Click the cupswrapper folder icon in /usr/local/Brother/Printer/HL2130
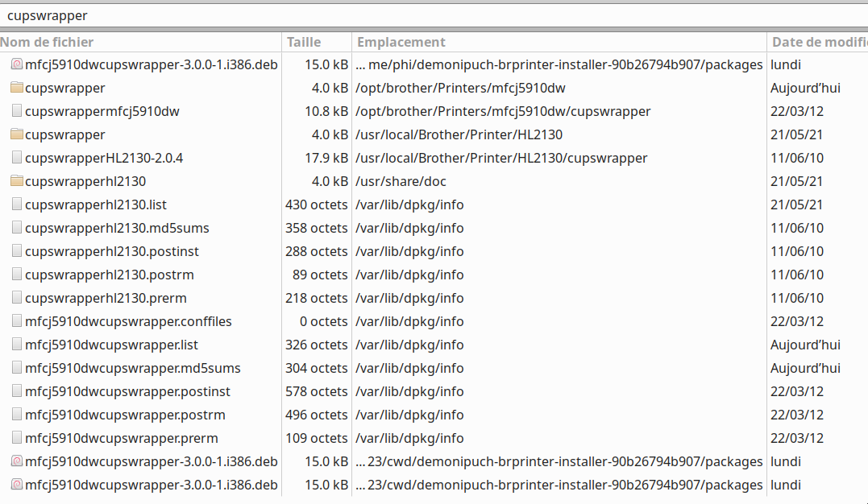 tap(17, 134)
